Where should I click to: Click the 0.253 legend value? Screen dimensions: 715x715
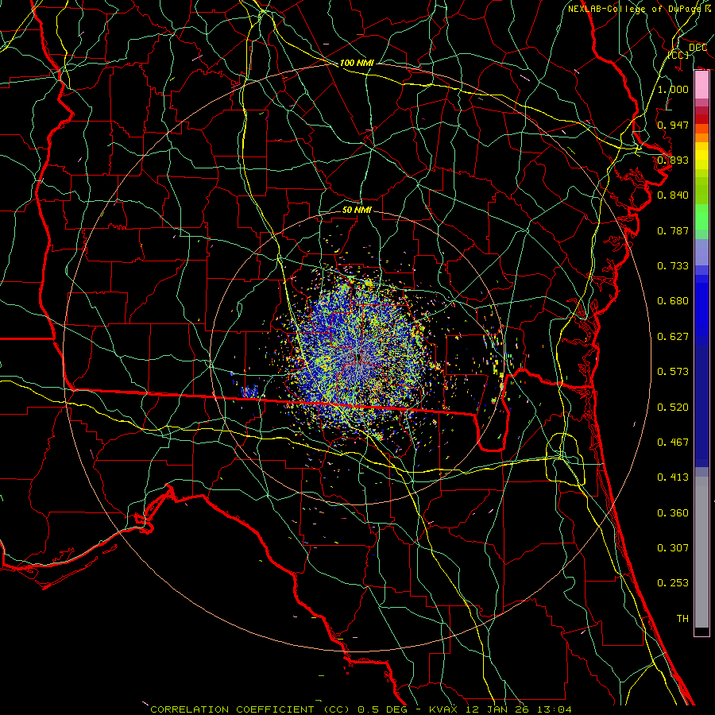pyautogui.click(x=673, y=583)
